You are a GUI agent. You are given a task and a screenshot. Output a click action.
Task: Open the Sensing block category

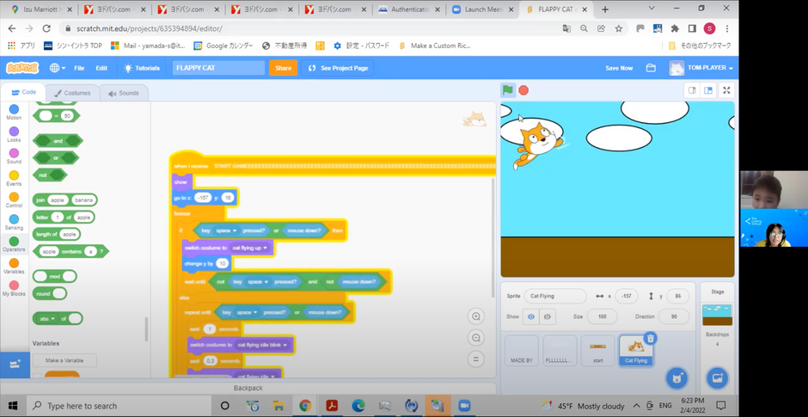point(14,222)
